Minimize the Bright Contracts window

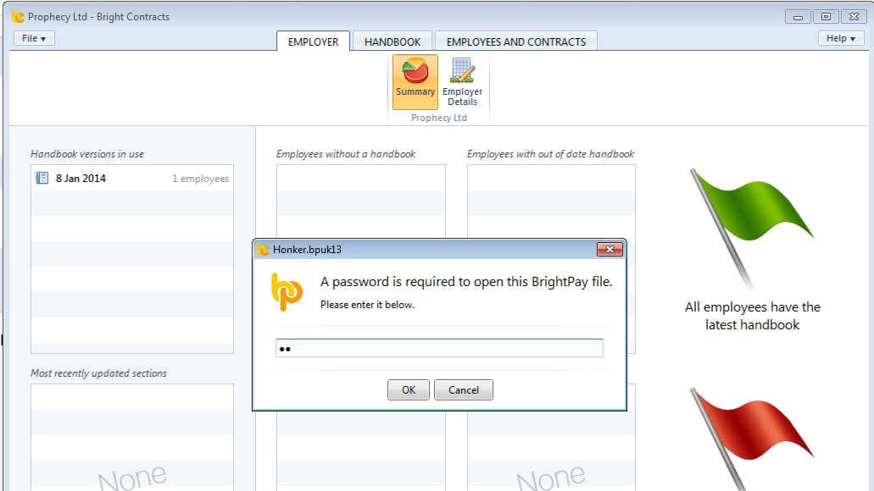click(x=798, y=17)
